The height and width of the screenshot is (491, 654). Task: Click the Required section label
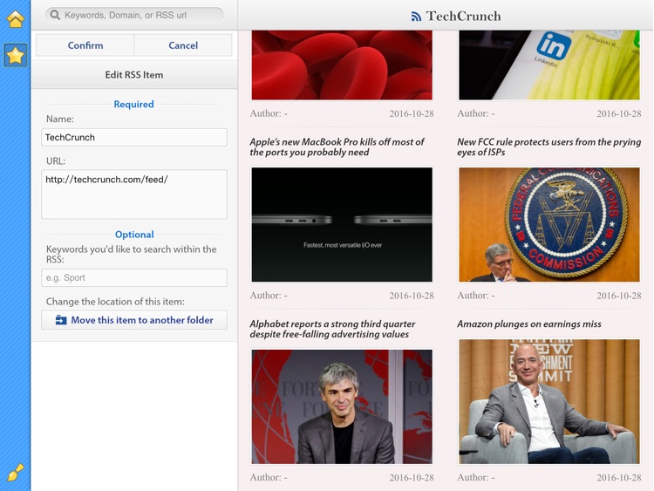point(134,104)
